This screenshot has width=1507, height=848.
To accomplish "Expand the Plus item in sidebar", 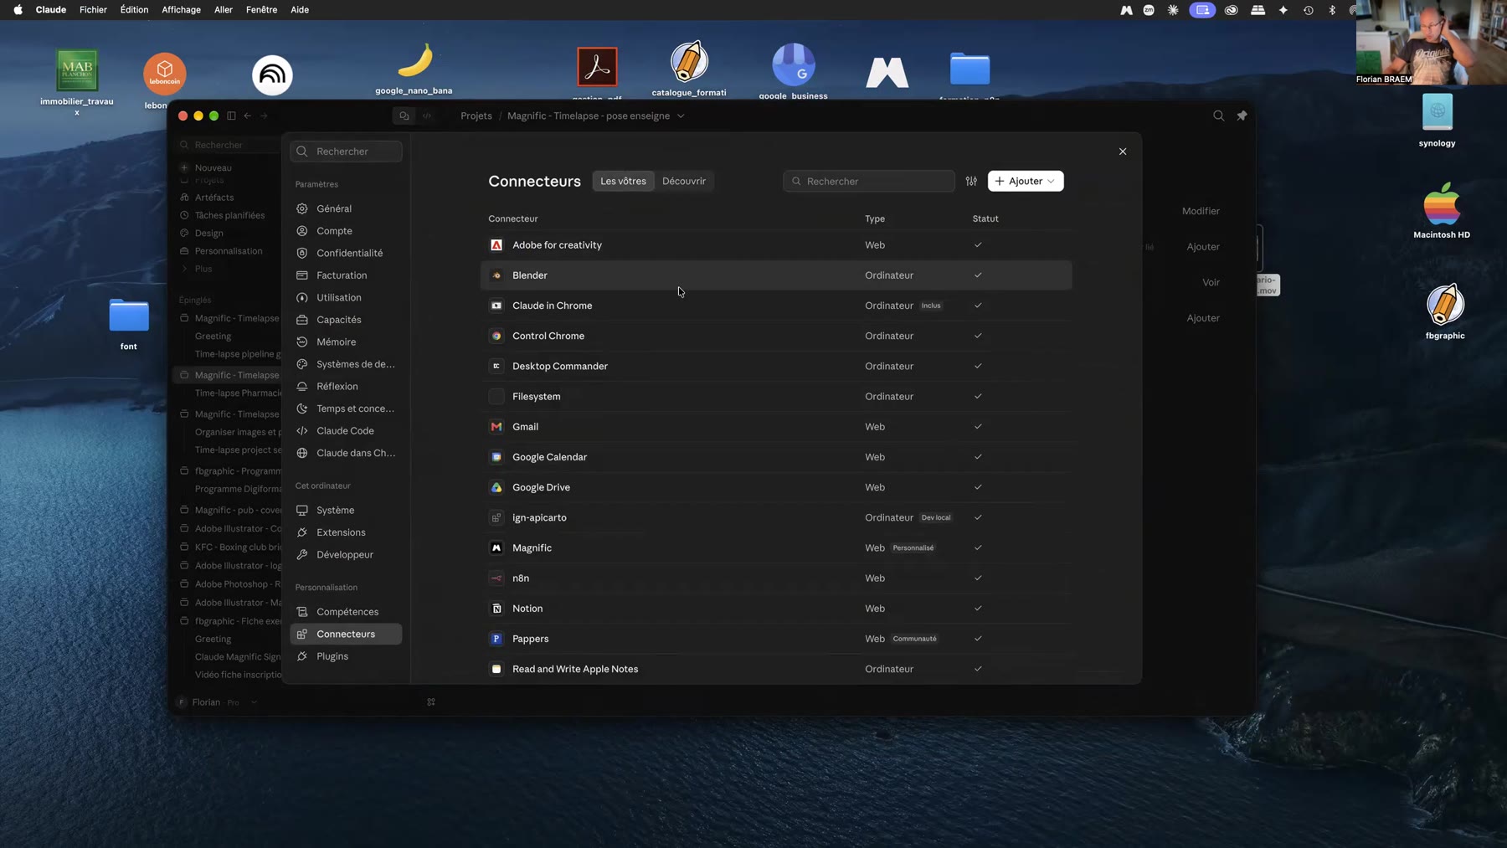I will pyautogui.click(x=203, y=269).
